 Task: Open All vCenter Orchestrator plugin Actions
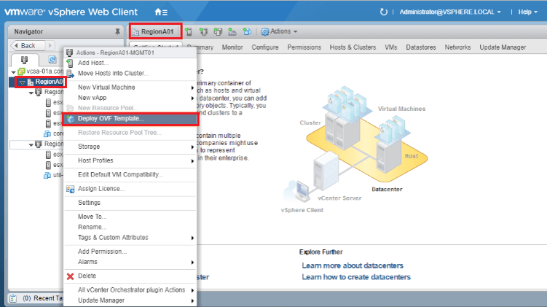tap(130, 290)
